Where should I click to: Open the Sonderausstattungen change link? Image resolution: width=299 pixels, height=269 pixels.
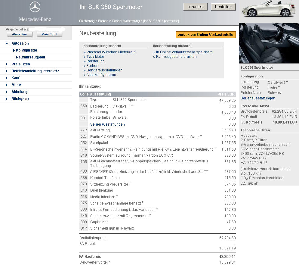pos(104,70)
